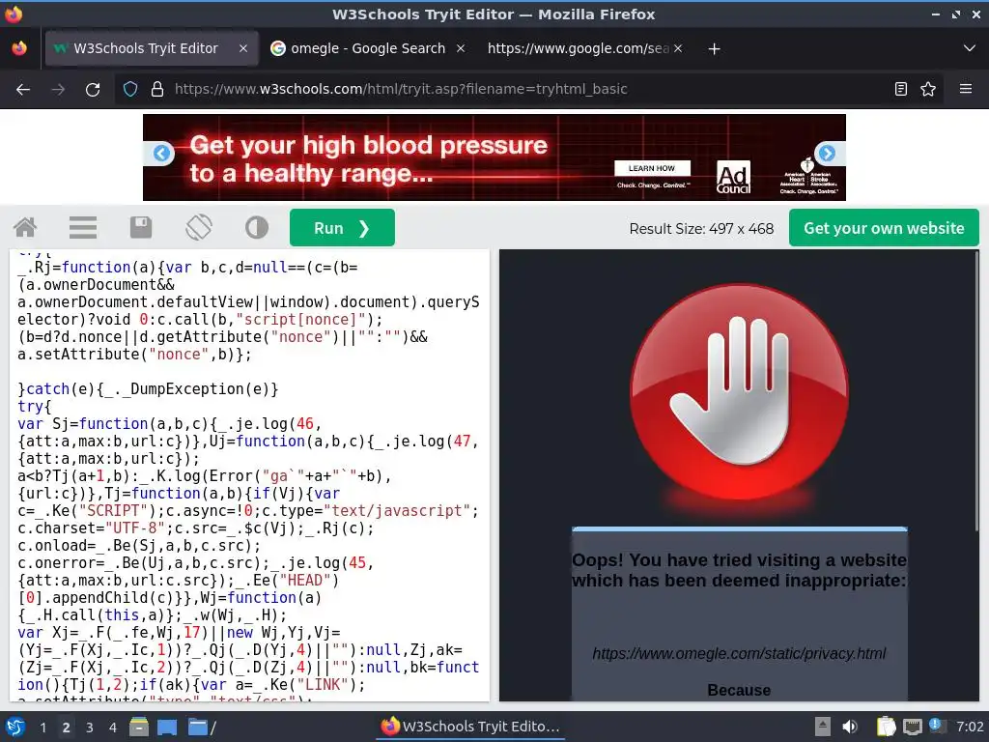Open the Firefox hamburger application menu
This screenshot has width=989, height=742.
click(966, 89)
